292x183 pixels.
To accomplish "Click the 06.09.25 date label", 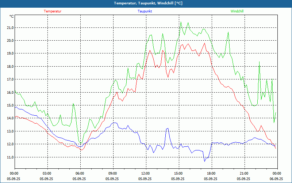I will click(x=276, y=179).
